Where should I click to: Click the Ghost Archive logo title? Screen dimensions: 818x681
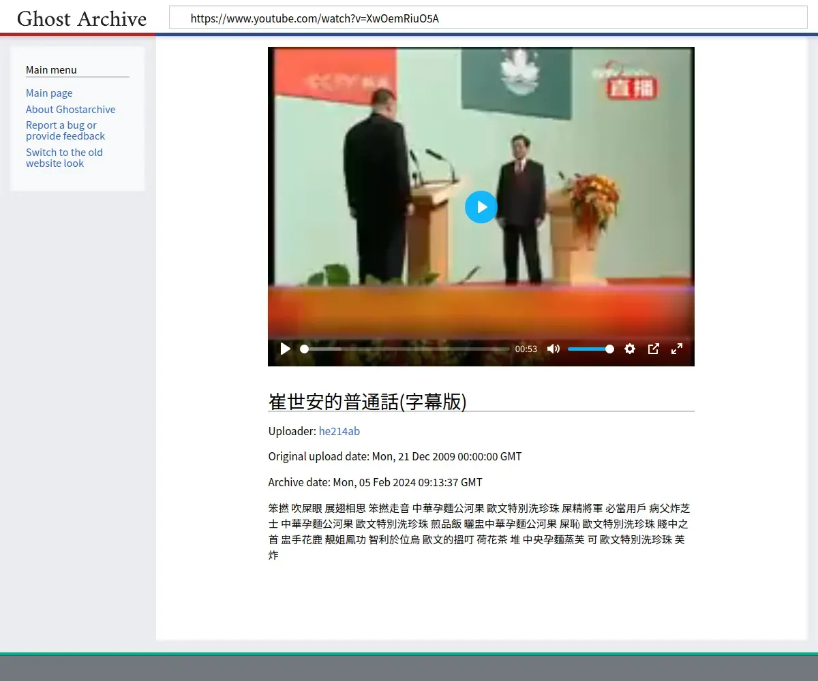82,18
